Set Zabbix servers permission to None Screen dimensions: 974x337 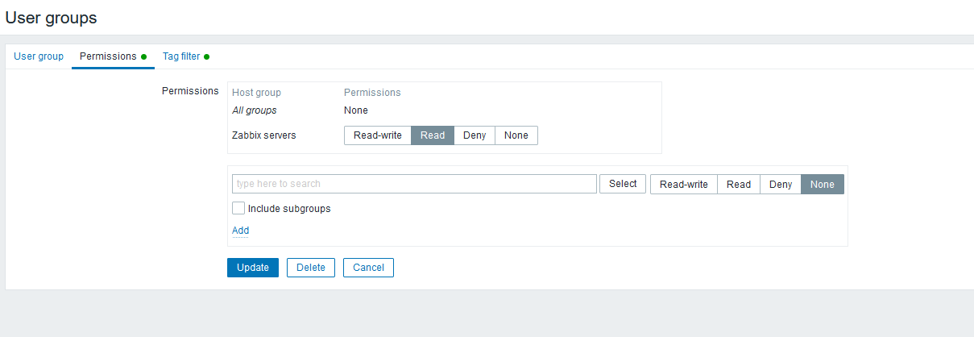tap(516, 135)
